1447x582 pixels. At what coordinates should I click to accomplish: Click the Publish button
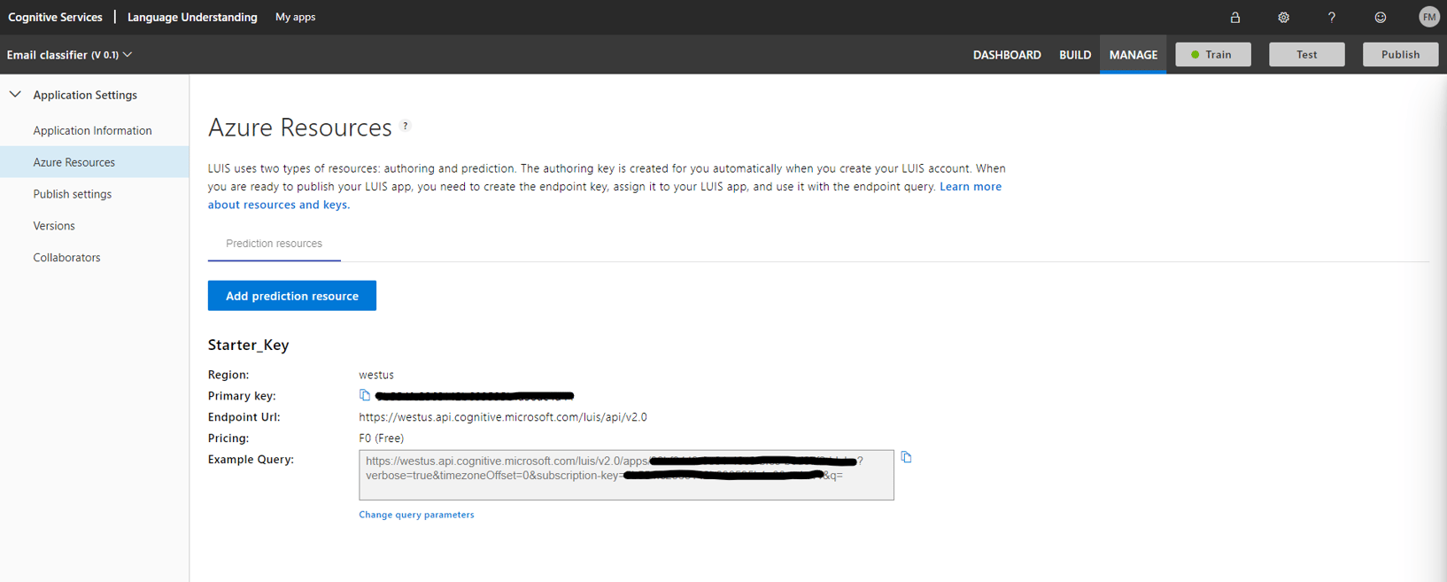(1399, 55)
